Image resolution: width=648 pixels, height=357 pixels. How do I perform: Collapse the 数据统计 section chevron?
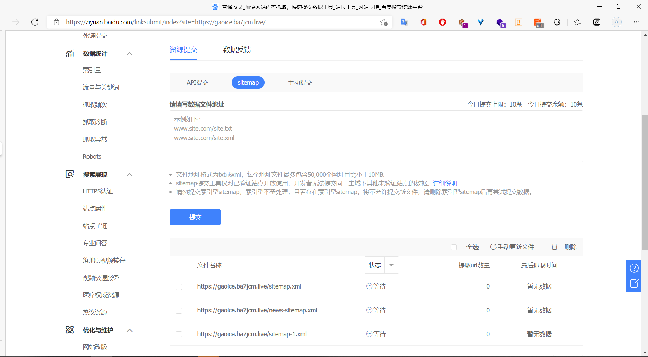coord(130,54)
